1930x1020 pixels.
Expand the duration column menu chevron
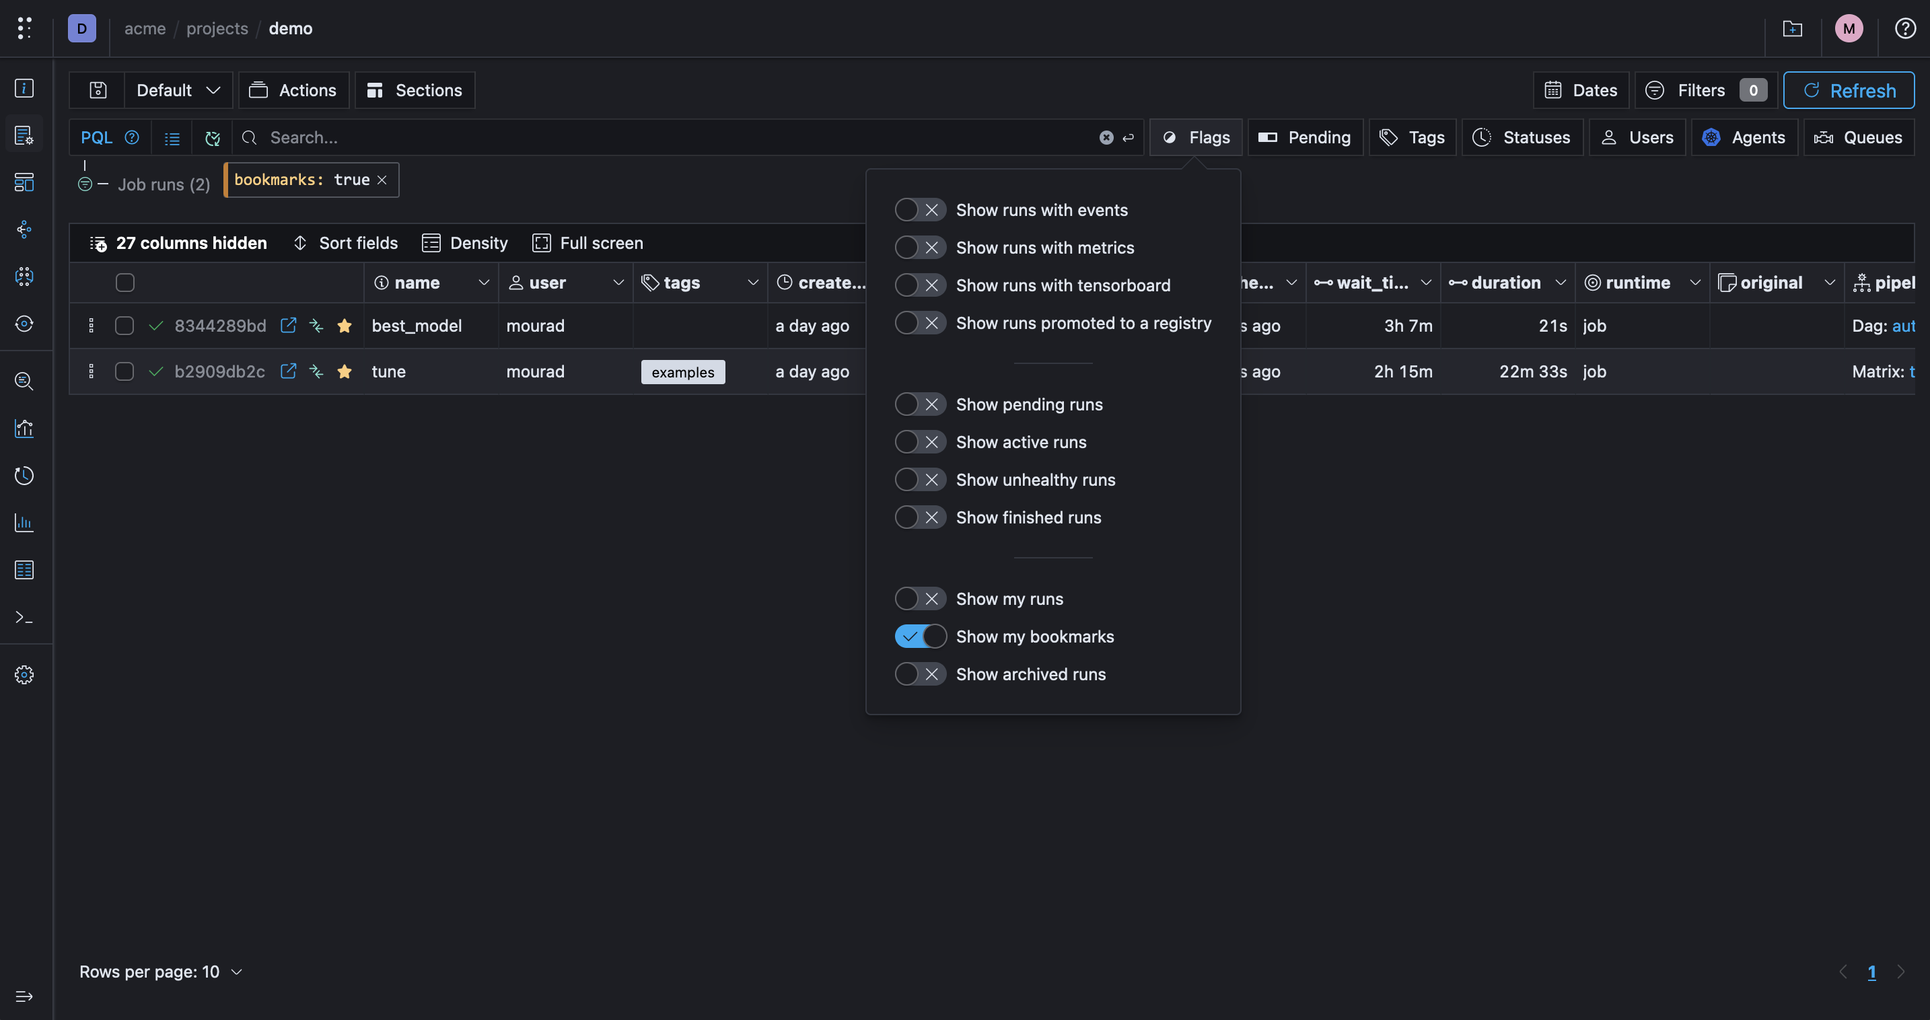(x=1561, y=283)
